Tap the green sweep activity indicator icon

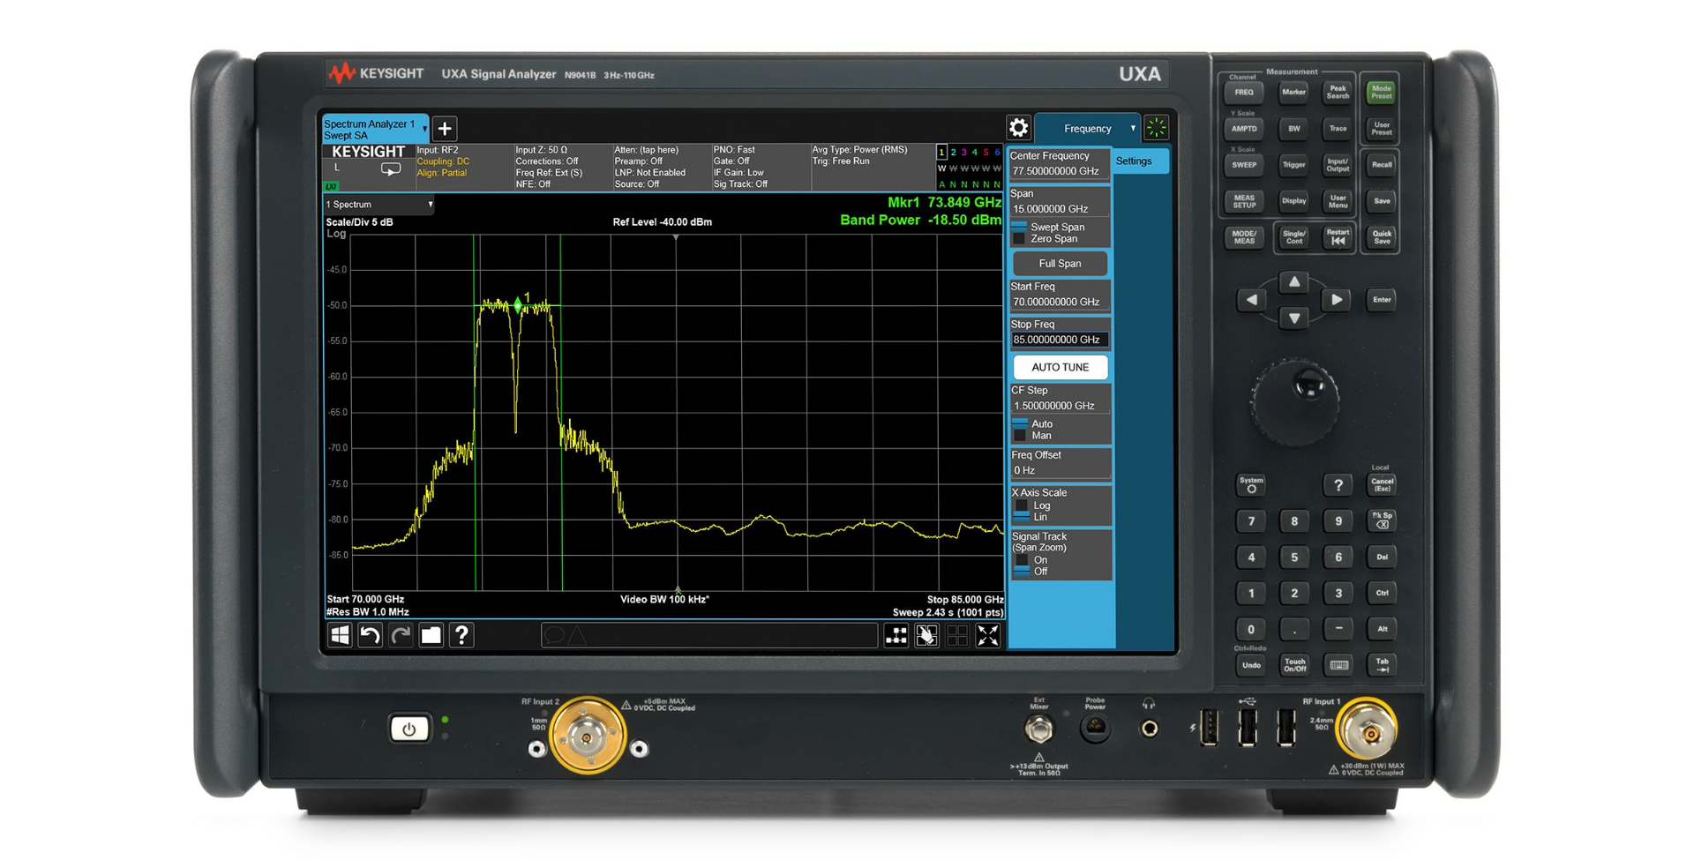click(x=1156, y=128)
